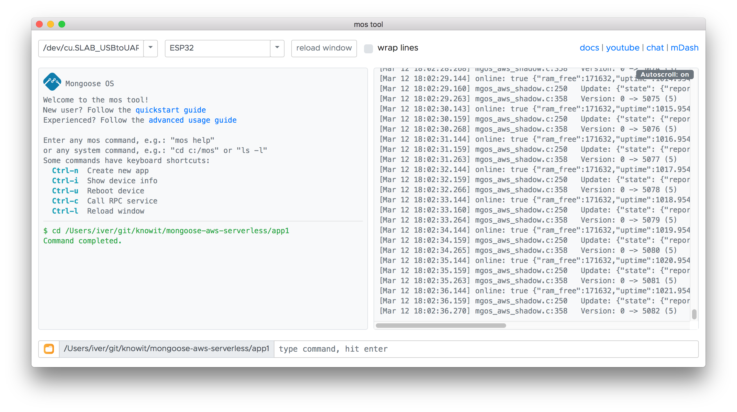This screenshot has height=412, width=737.
Task: Click the log horizontal scrollbar thumb
Action: (x=441, y=325)
